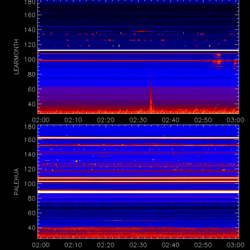The image size is (250, 250).
Task: Choose the 140 frequency label on the Palehua axis
Action: 30,154
